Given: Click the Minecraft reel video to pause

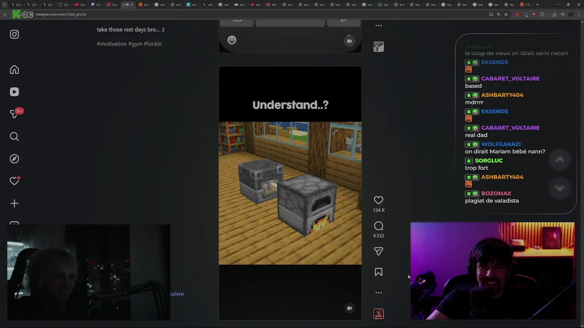Looking at the screenshot, I should tap(290, 193).
